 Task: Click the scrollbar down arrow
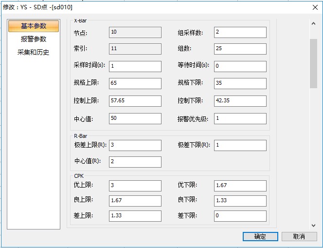pos(314,225)
